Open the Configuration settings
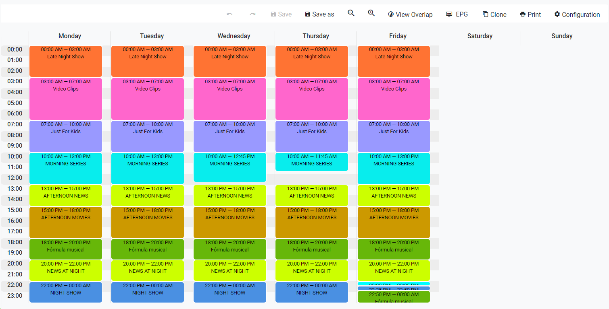 pos(577,14)
